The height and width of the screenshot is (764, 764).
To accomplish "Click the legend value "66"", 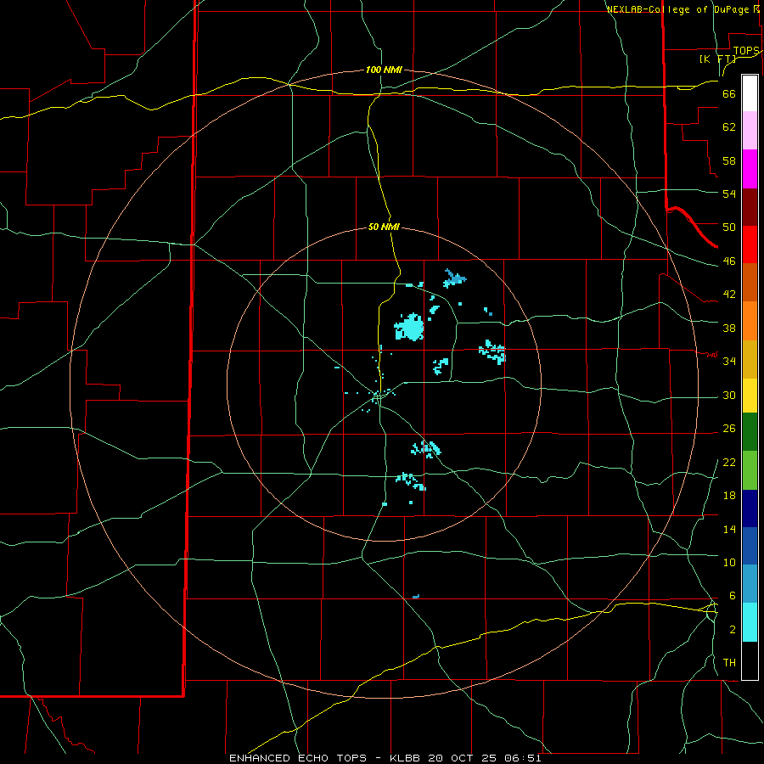I will click(x=729, y=93).
